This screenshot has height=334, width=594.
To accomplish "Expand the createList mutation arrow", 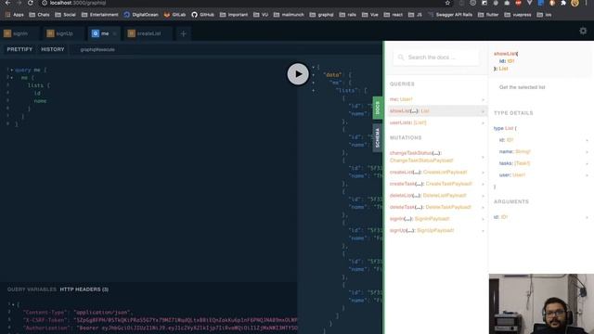I will (x=483, y=173).
